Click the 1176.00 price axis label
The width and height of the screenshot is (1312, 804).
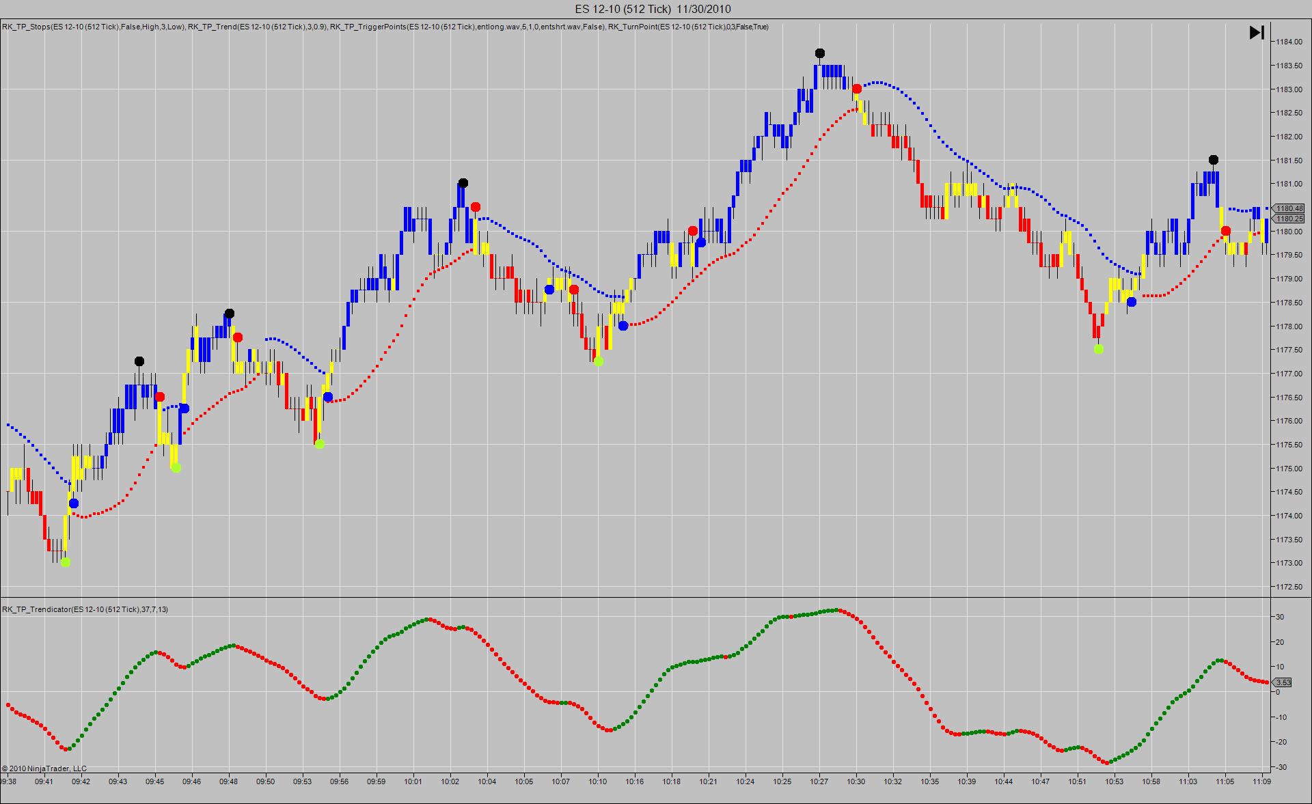point(1289,421)
